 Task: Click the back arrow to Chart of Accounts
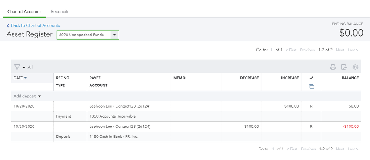coord(8,25)
